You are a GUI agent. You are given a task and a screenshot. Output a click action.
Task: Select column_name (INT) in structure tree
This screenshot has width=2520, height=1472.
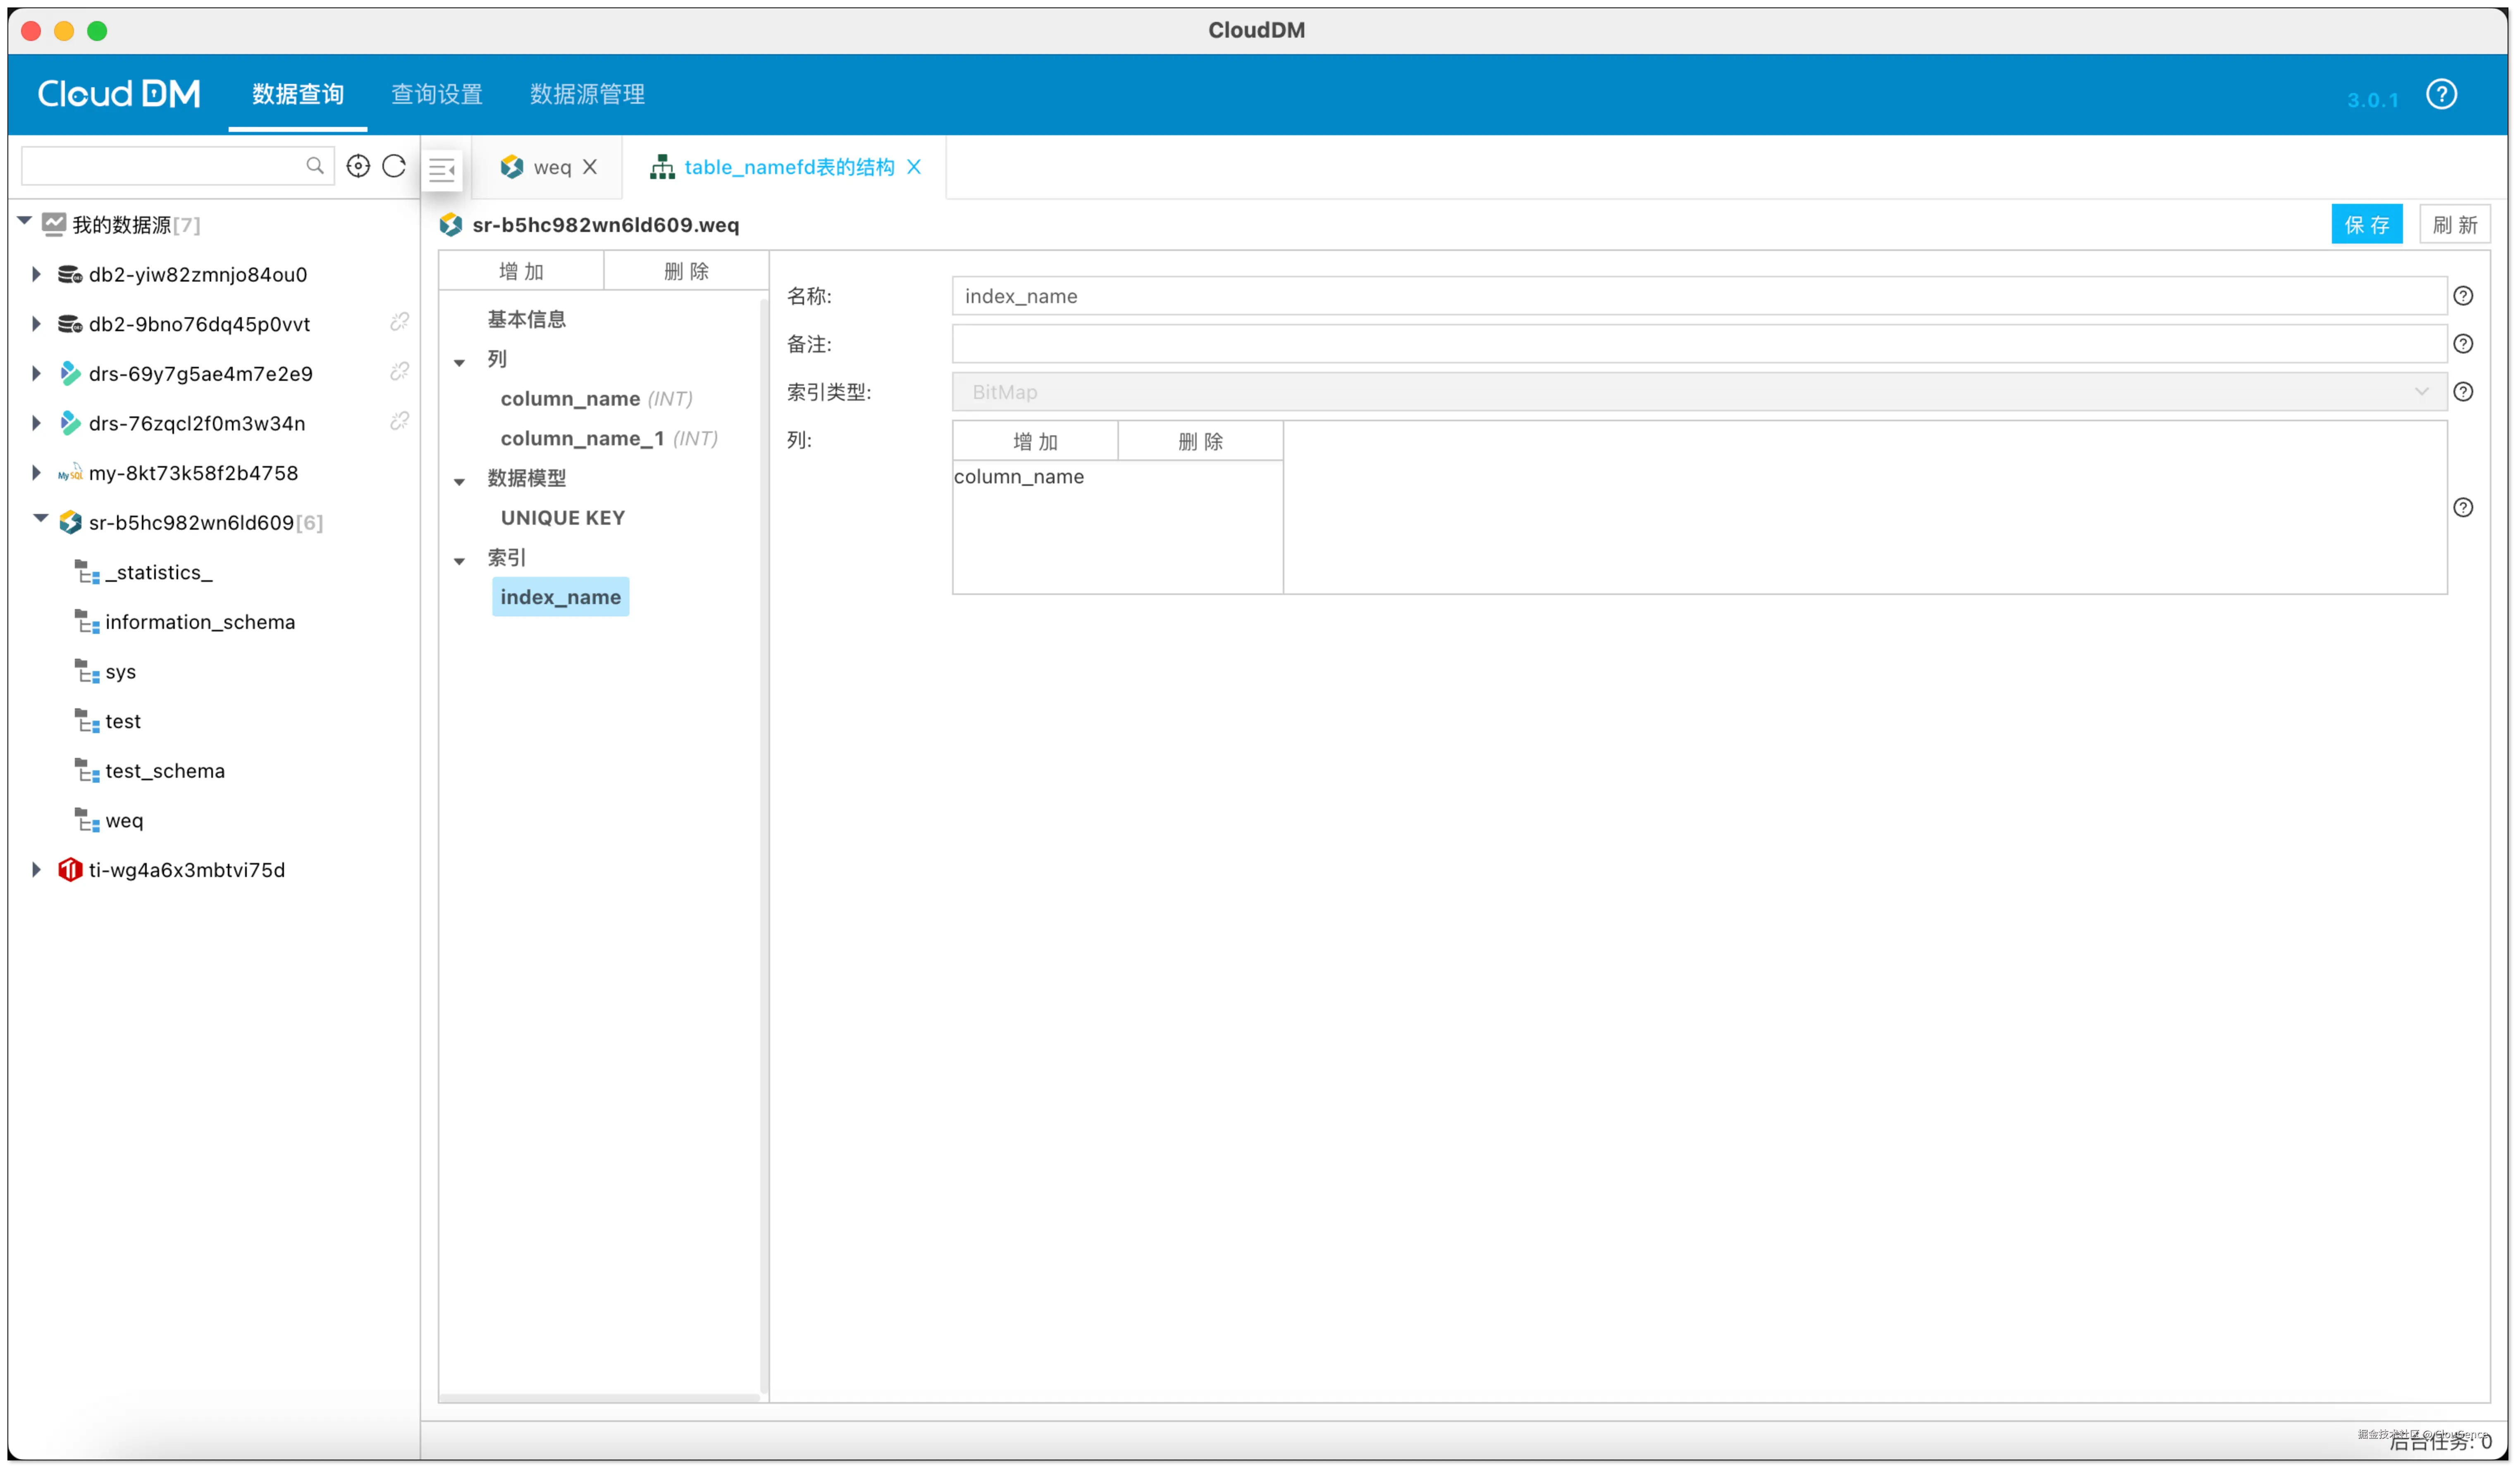pyautogui.click(x=596, y=399)
